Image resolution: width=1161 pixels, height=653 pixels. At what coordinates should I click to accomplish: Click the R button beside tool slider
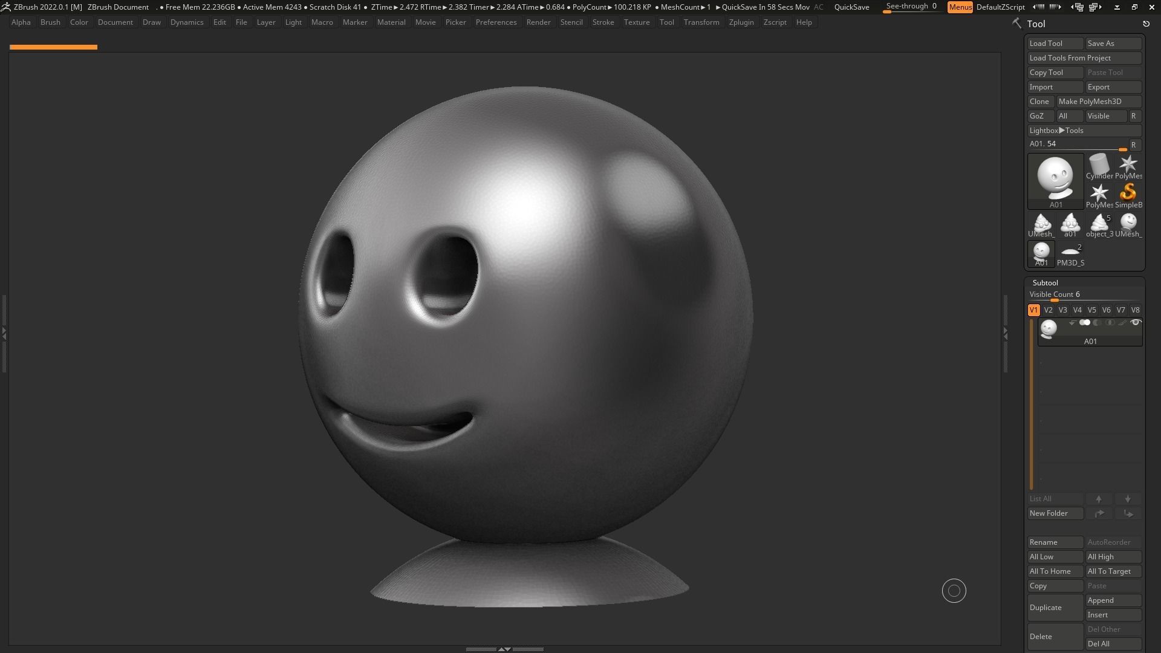pyautogui.click(x=1134, y=145)
